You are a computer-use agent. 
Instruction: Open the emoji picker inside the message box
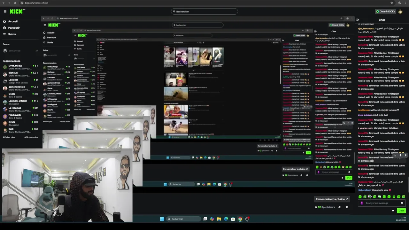point(402,203)
